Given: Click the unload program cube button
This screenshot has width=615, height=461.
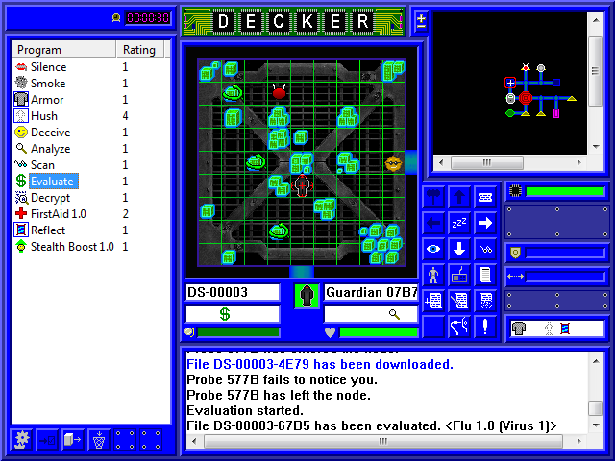Looking at the screenshot, I should coord(73,440).
